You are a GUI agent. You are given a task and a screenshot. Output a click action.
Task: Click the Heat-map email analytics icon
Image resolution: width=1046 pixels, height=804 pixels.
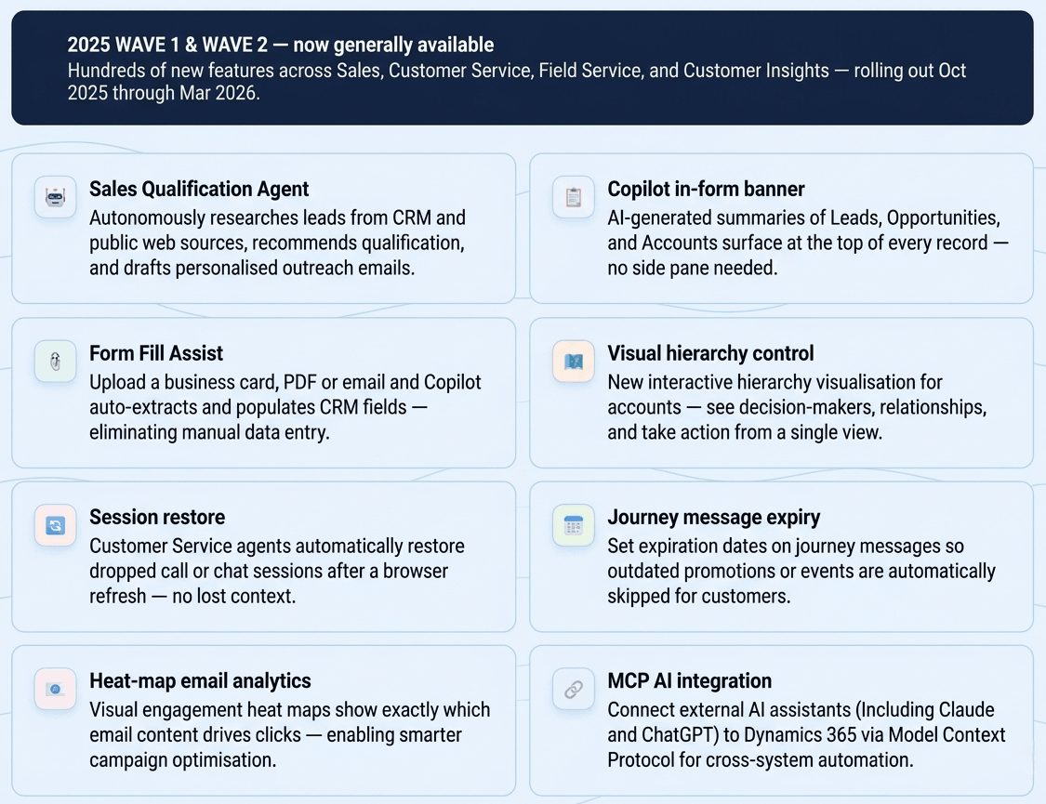click(x=55, y=689)
